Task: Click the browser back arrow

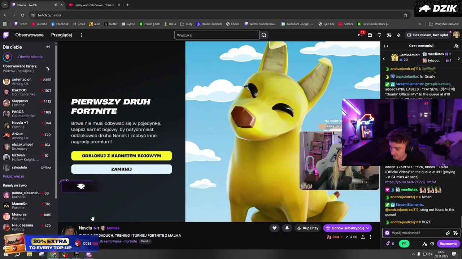Action: click(5, 15)
